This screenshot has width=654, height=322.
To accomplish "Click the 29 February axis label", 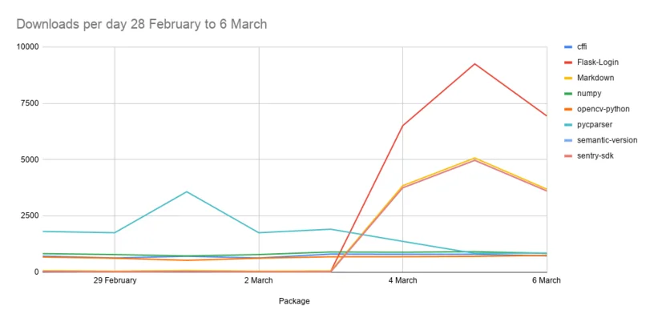I will [x=115, y=280].
